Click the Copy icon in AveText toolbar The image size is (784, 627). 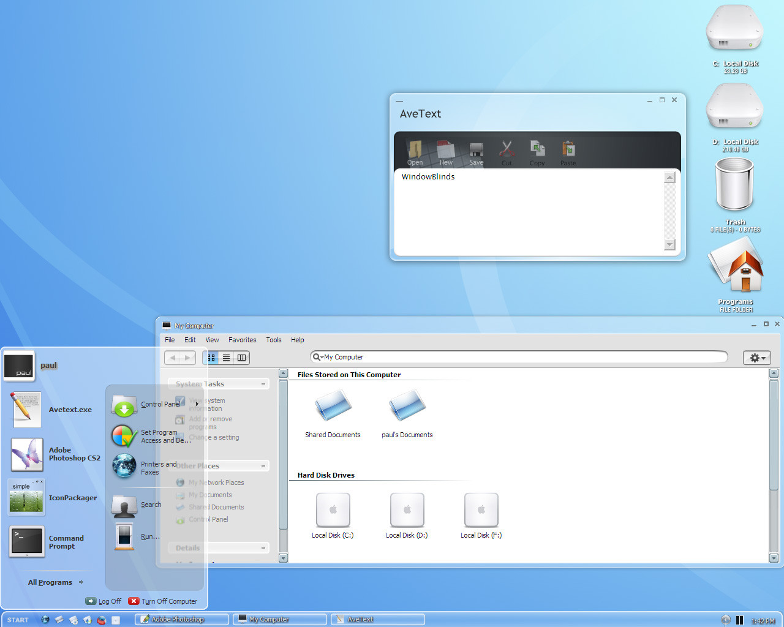click(537, 152)
